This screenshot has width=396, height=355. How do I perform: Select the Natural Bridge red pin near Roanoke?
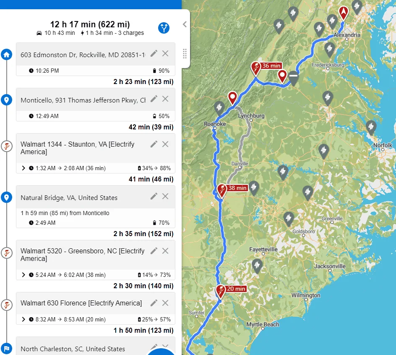tap(232, 97)
